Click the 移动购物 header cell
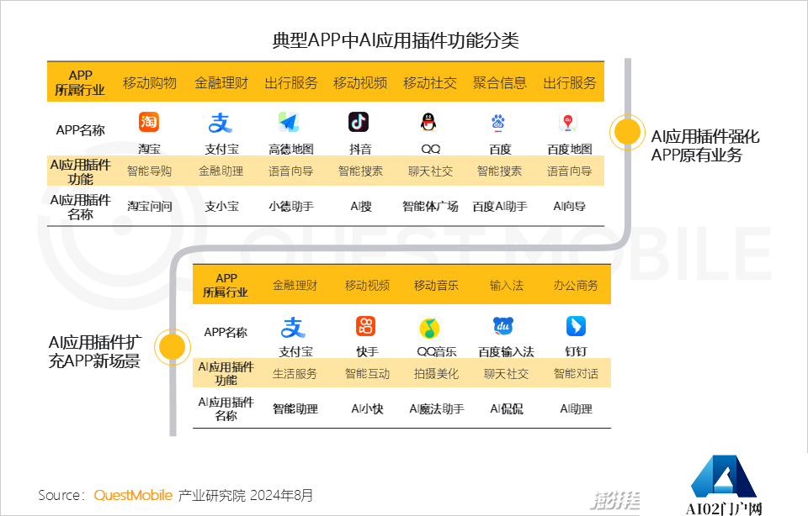Image resolution: width=808 pixels, height=516 pixels. [x=150, y=83]
